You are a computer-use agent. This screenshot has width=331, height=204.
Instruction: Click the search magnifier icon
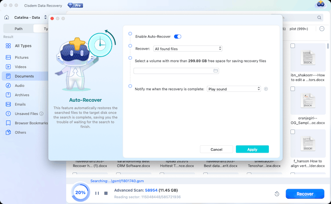pos(319,17)
